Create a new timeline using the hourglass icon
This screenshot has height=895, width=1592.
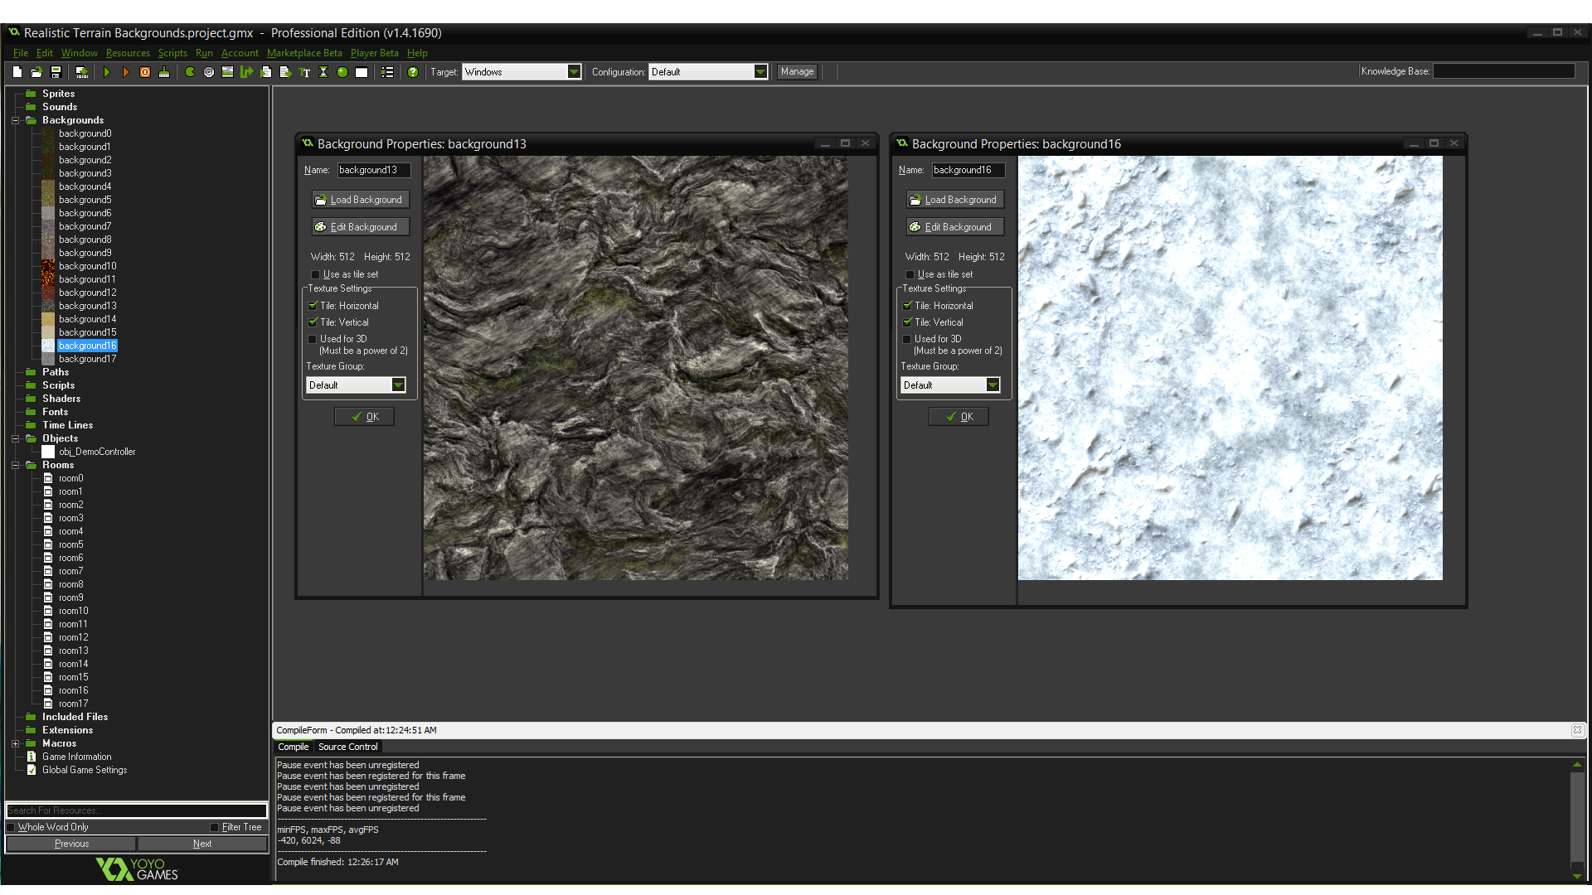(323, 72)
